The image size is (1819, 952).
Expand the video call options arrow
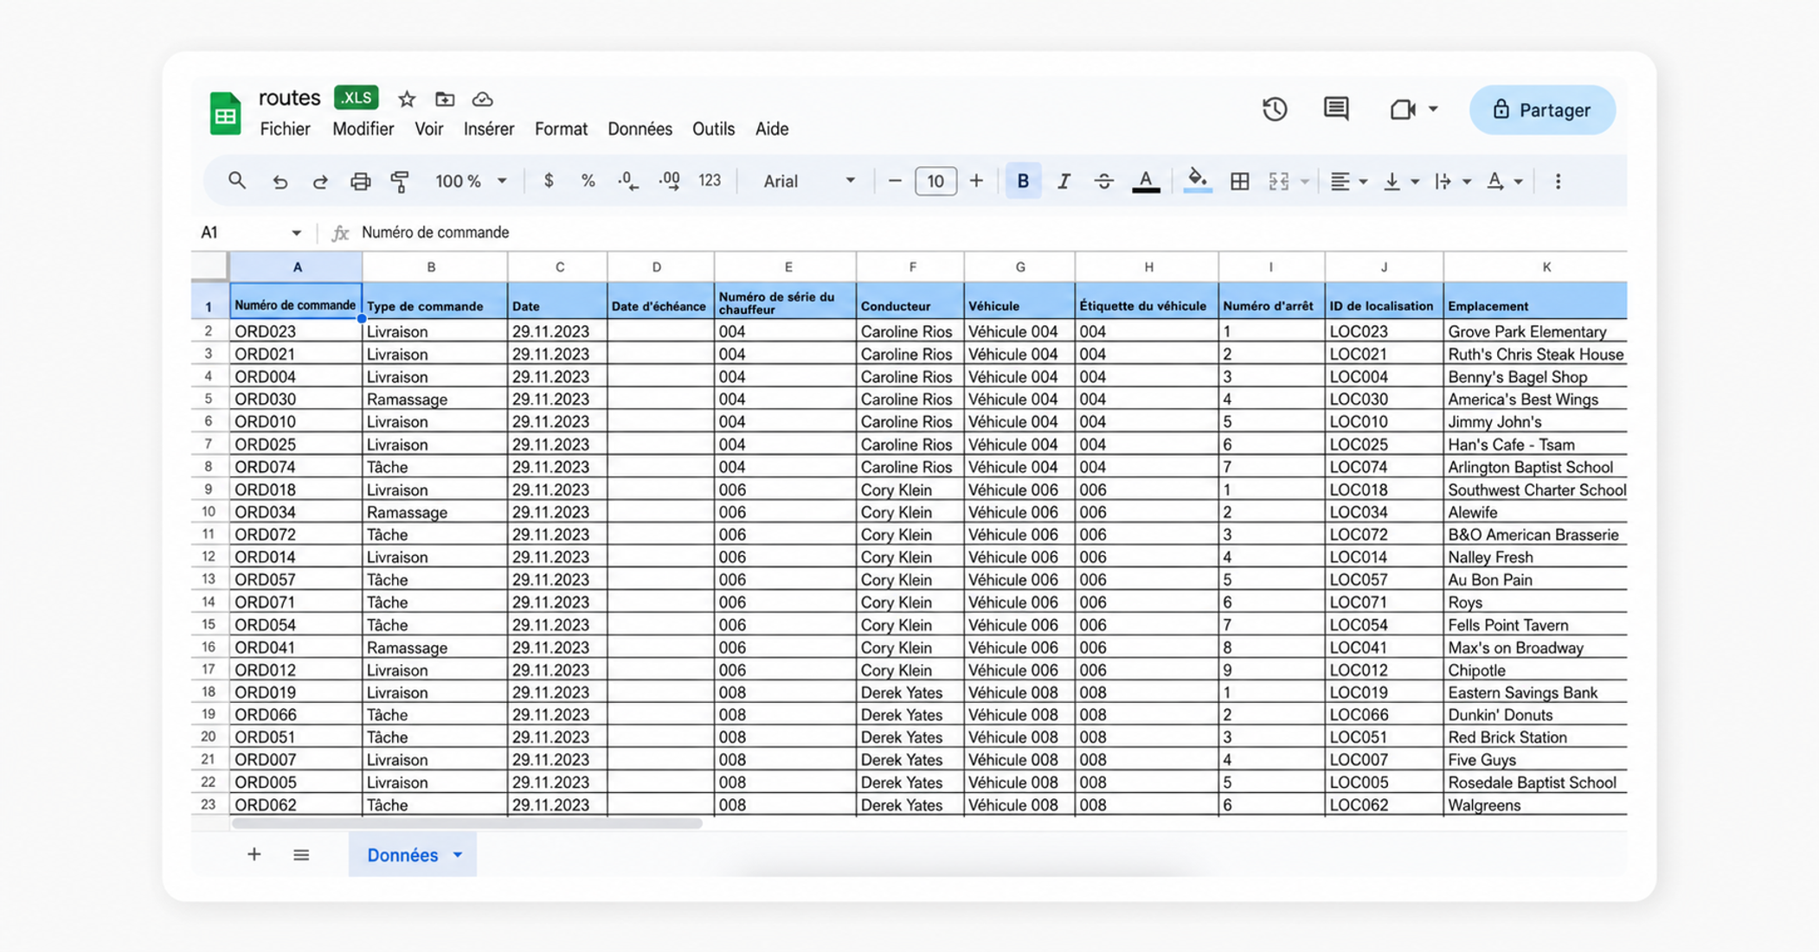(1433, 110)
